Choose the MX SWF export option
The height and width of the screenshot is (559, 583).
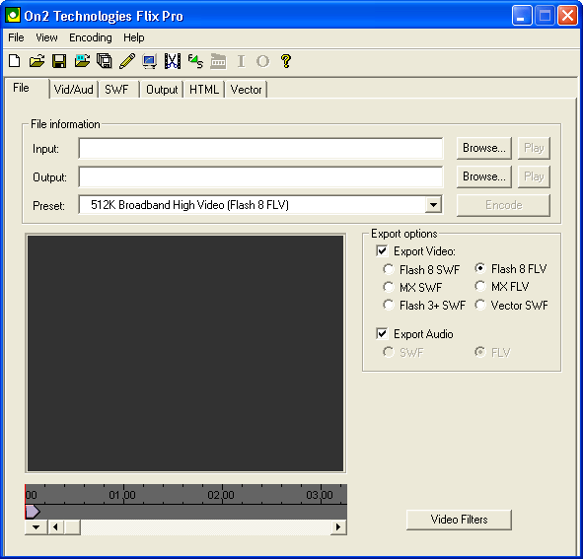(388, 287)
